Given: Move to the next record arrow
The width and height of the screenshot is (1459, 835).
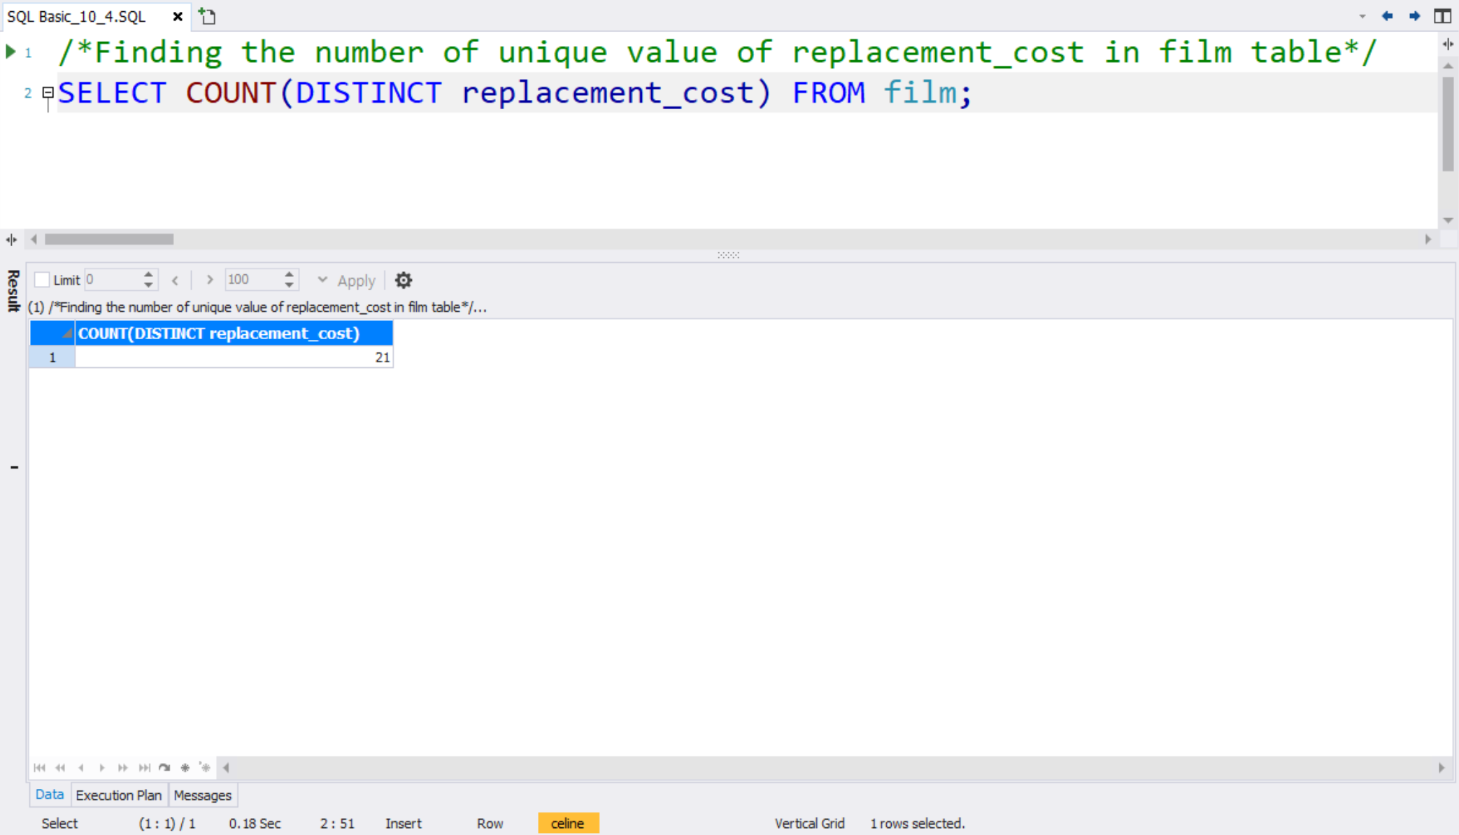Looking at the screenshot, I should click(102, 767).
